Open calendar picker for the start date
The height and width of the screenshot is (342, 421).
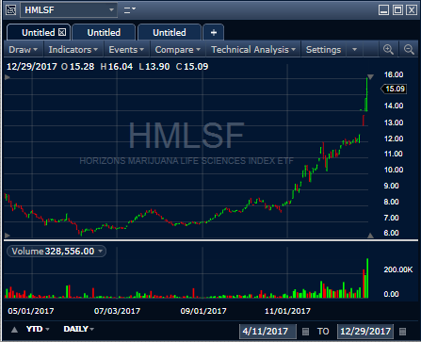(305, 332)
